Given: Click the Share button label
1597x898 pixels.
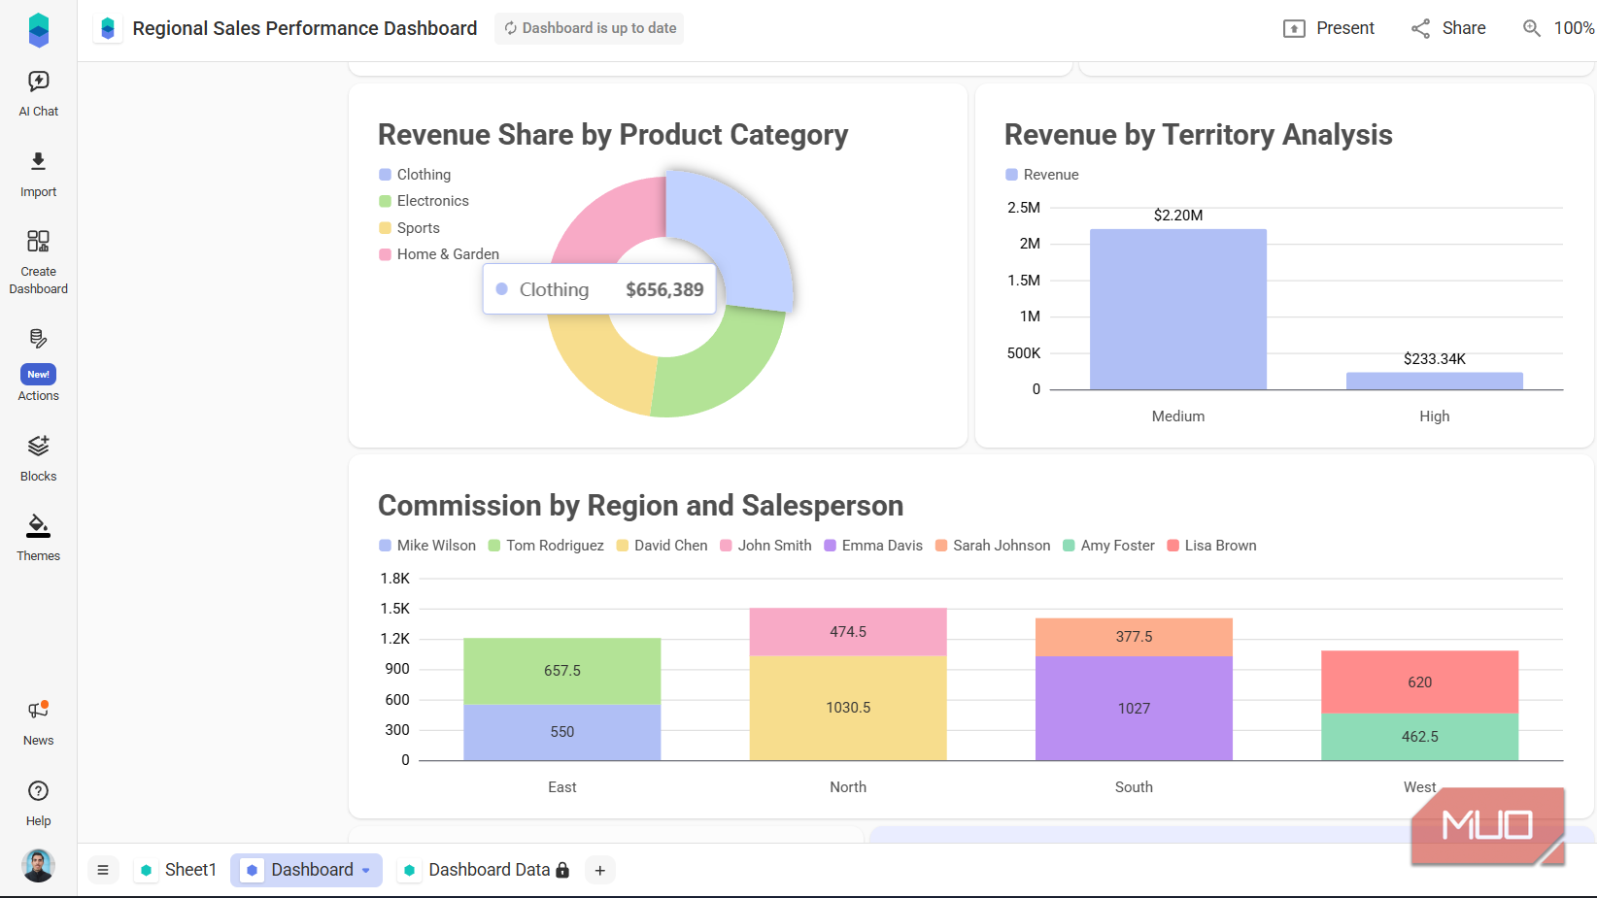Looking at the screenshot, I should point(1464,28).
